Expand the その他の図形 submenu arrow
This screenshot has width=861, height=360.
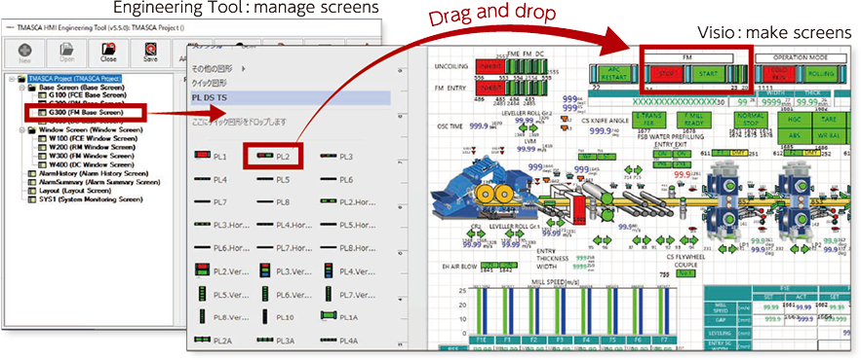click(244, 69)
